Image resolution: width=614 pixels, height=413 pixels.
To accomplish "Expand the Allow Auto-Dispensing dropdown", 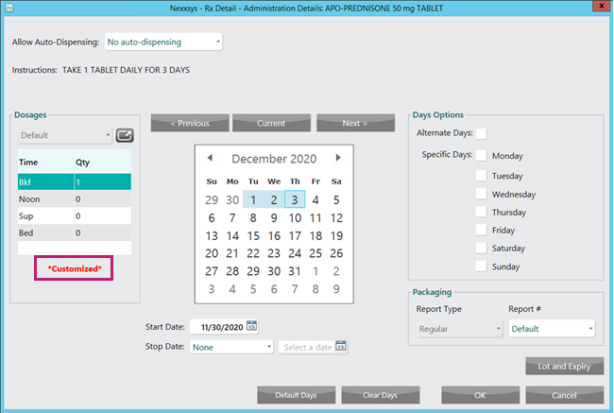I will coord(163,42).
